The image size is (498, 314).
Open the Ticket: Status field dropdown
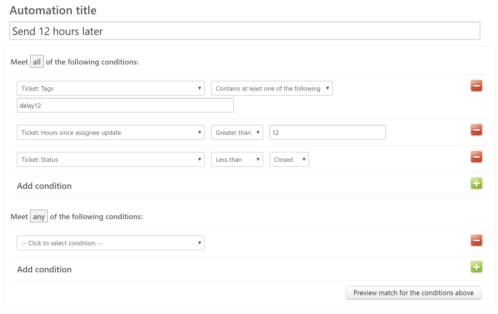111,160
